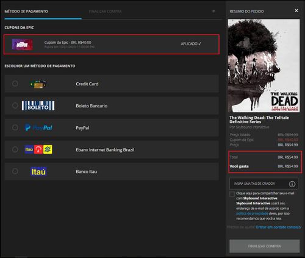Click The Walking Dead cover thumbnail
Image resolution: width=305 pixels, height=258 pixels.
pyautogui.click(x=264, y=66)
